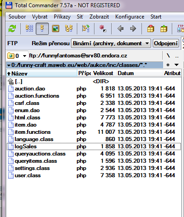184x217 pixels.
Task: Go forward with right arrow icon
Action: 133,28
